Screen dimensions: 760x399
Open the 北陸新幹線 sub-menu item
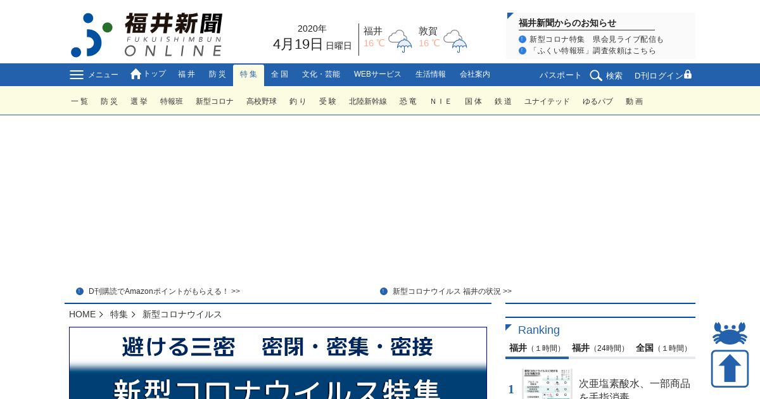(368, 101)
